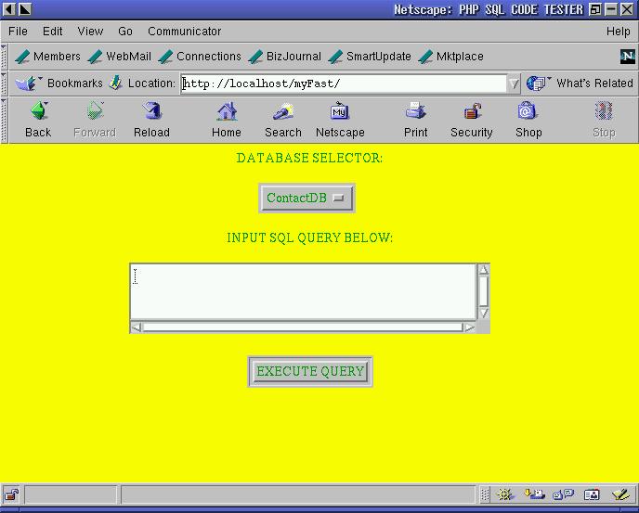The height and width of the screenshot is (513, 639).
Task: Open the Bookmarks dropdown menu
Action: 60,83
